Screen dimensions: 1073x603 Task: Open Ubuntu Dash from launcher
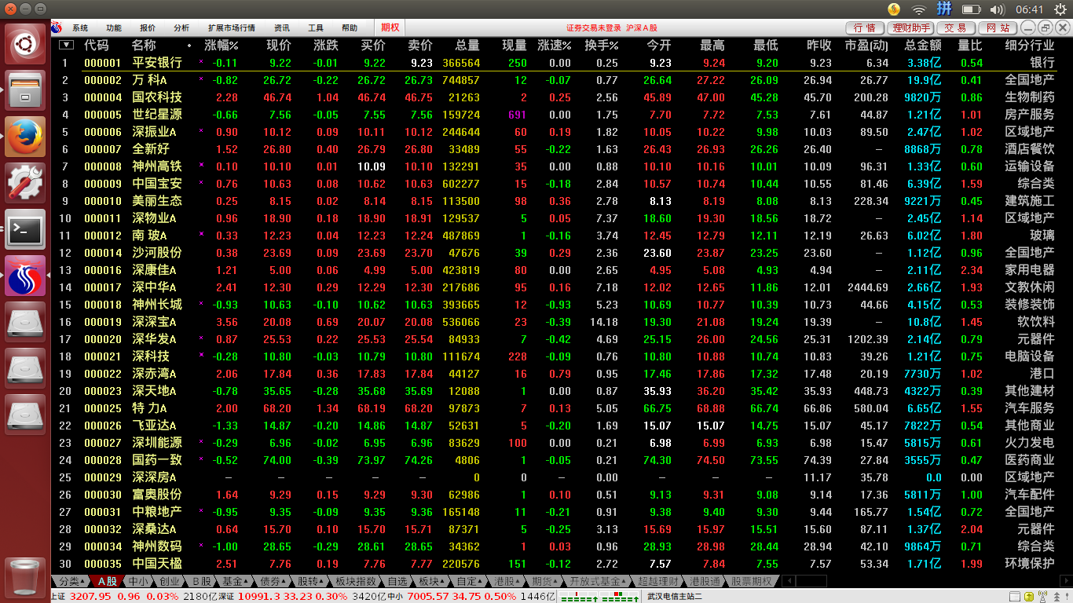point(25,45)
